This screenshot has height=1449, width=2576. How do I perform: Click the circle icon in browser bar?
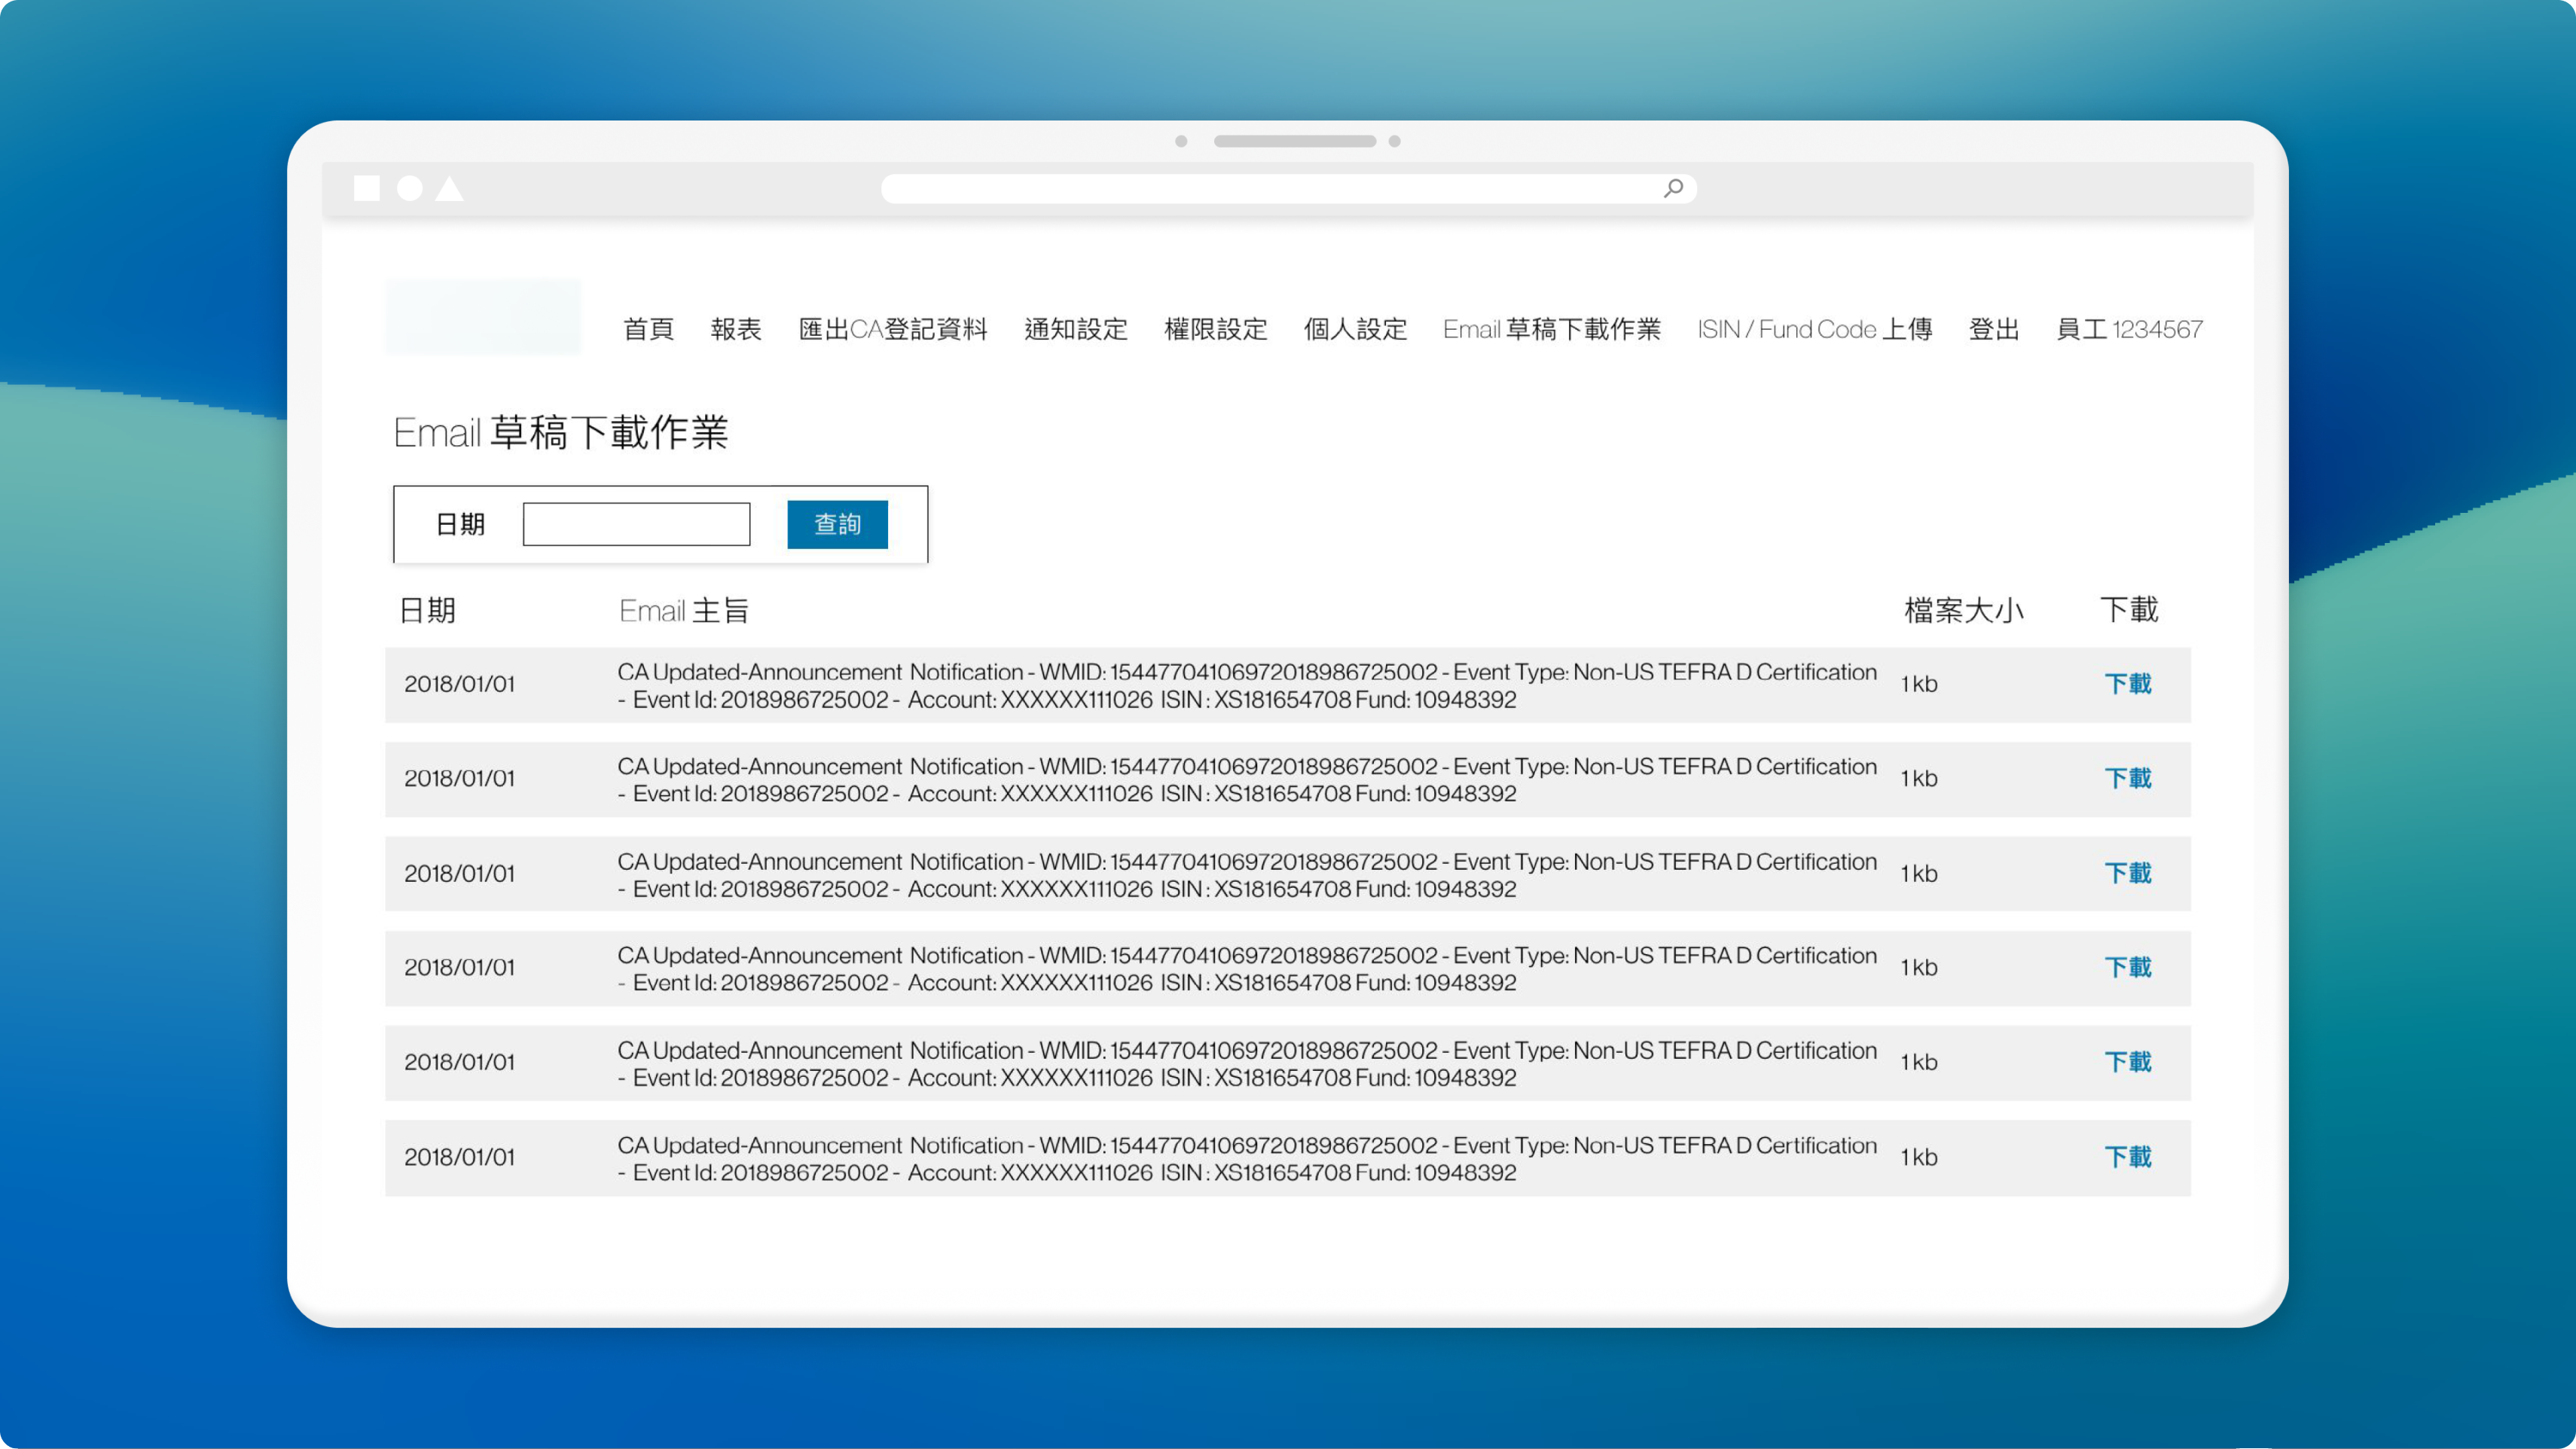point(410,188)
